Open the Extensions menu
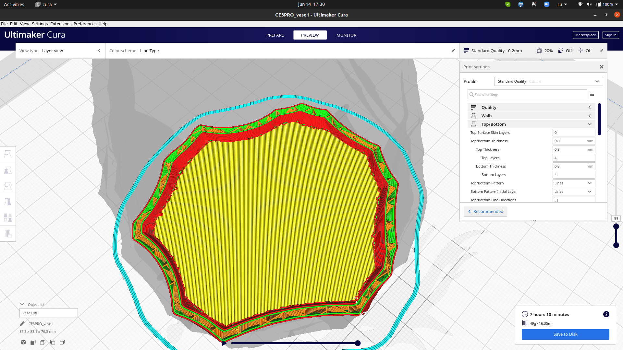The height and width of the screenshot is (350, 623). pyautogui.click(x=61, y=24)
